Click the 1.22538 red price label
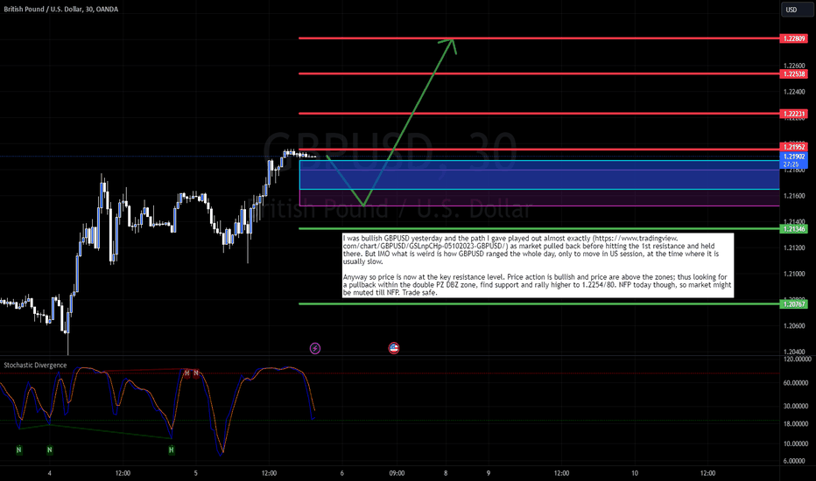Viewport: 816px width, 481px height. 793,73
